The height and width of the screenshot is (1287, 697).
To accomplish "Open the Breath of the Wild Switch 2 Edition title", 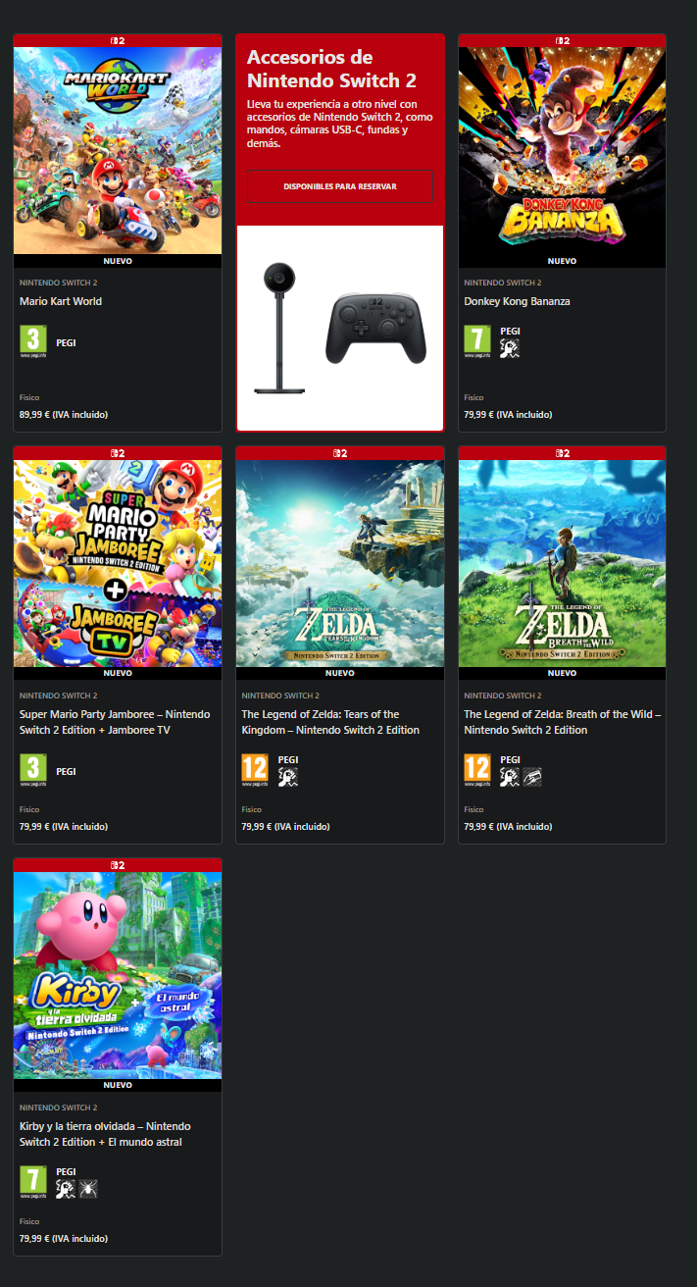I will 562,722.
